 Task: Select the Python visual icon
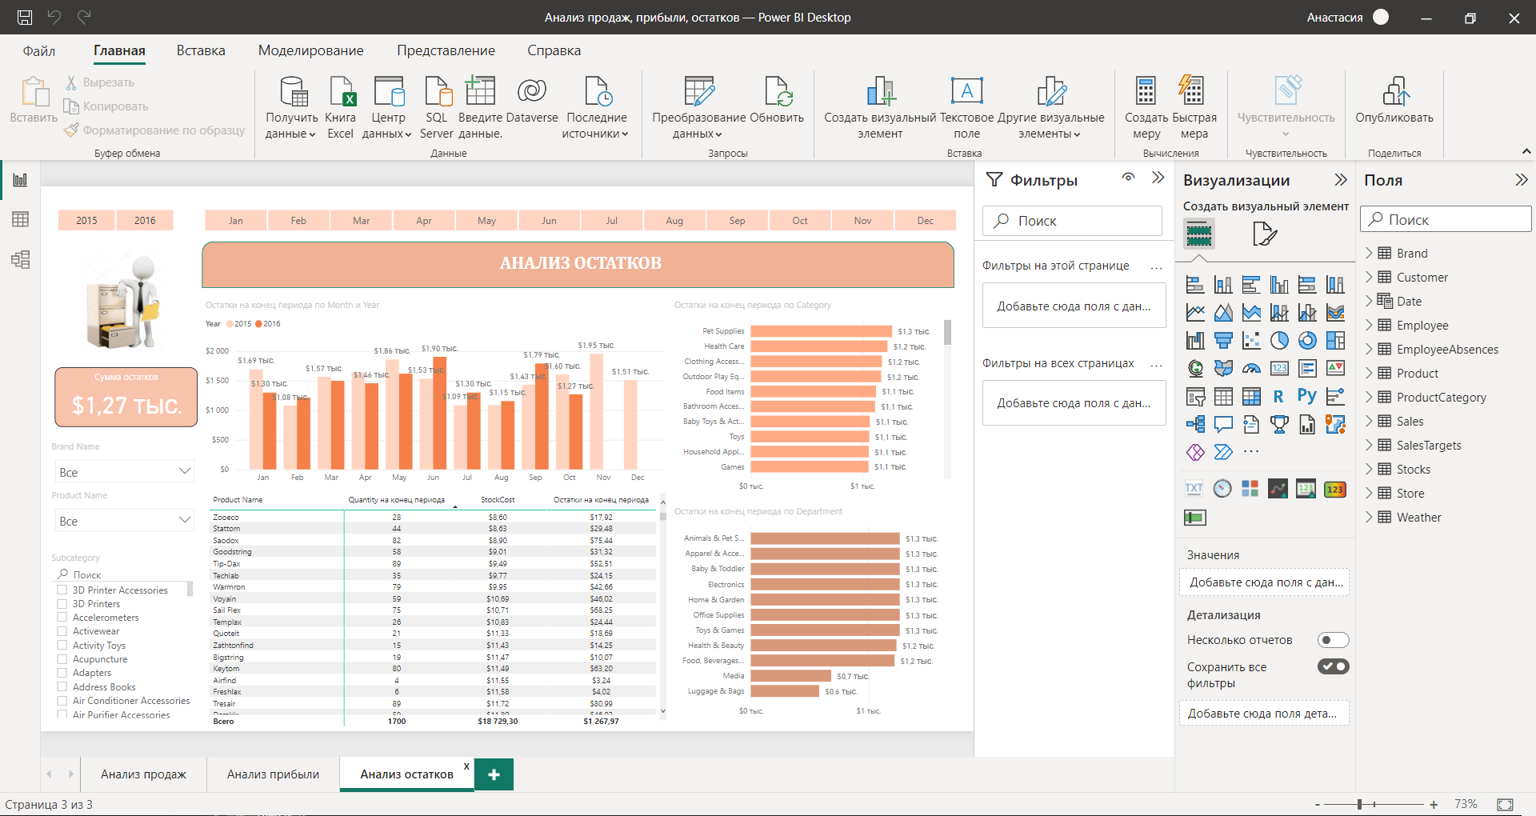1307,396
